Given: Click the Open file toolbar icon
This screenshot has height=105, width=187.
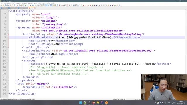Looking at the screenshot, I should 4,5.
